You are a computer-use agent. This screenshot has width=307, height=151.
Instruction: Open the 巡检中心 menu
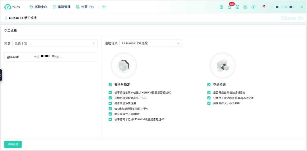click(x=38, y=7)
